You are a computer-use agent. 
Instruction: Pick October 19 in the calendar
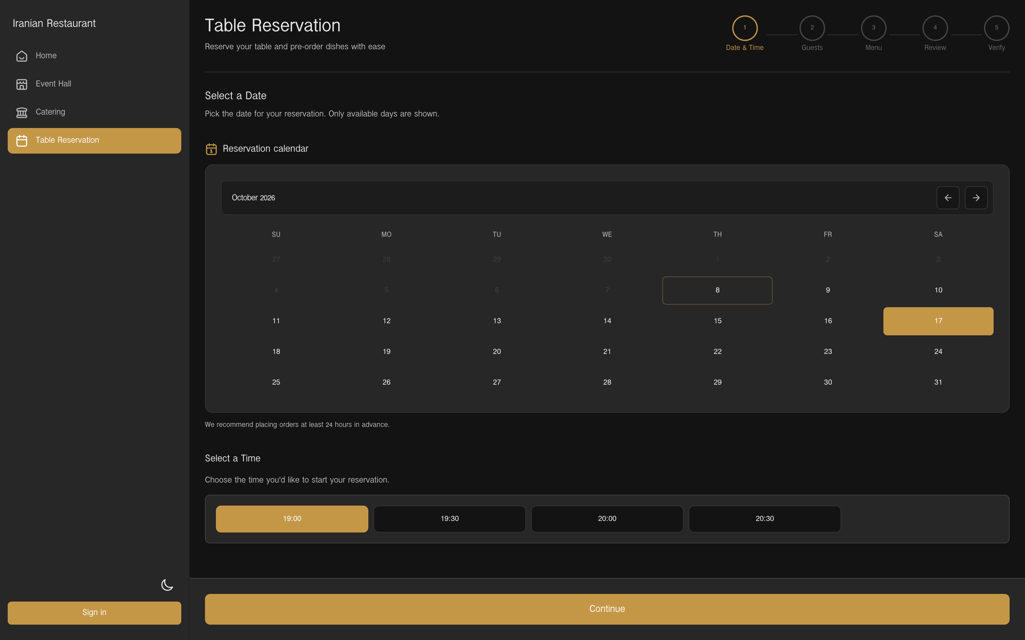click(x=386, y=352)
